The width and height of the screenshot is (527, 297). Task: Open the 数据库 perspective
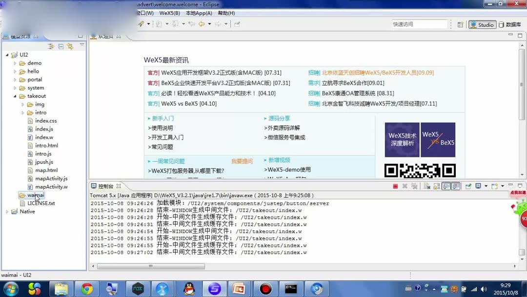coord(511,24)
